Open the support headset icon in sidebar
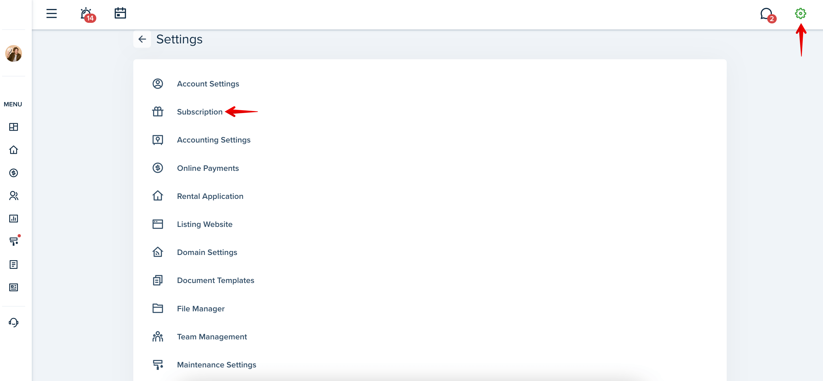 [13, 322]
